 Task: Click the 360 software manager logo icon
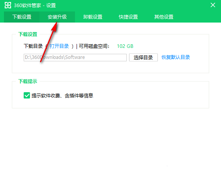click(x=8, y=6)
